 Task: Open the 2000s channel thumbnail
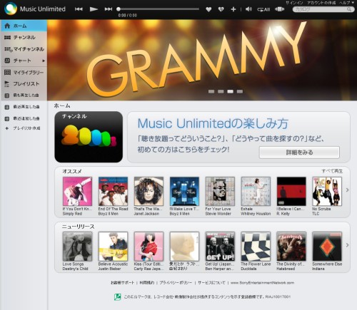89,137
